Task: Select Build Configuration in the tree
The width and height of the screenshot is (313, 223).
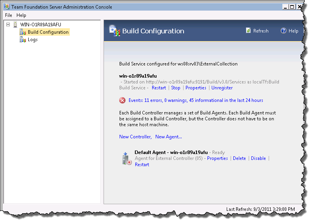Action: tap(48, 32)
